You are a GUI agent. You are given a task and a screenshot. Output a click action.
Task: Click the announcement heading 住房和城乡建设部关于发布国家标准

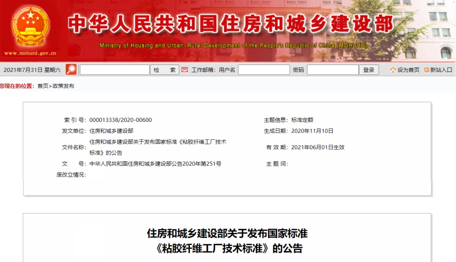[x=227, y=233]
